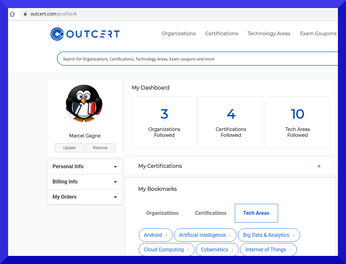
Task: Click the Remove profile picture button
Action: pyautogui.click(x=100, y=148)
